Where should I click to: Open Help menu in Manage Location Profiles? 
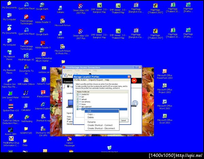[107, 80]
